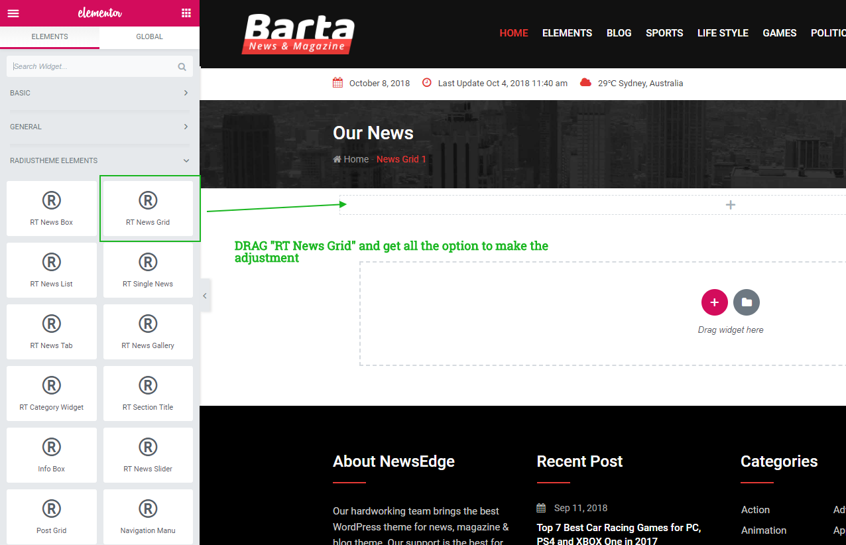Click the October 8, 2018 date text
Screen dimensions: 846x545
379,84
